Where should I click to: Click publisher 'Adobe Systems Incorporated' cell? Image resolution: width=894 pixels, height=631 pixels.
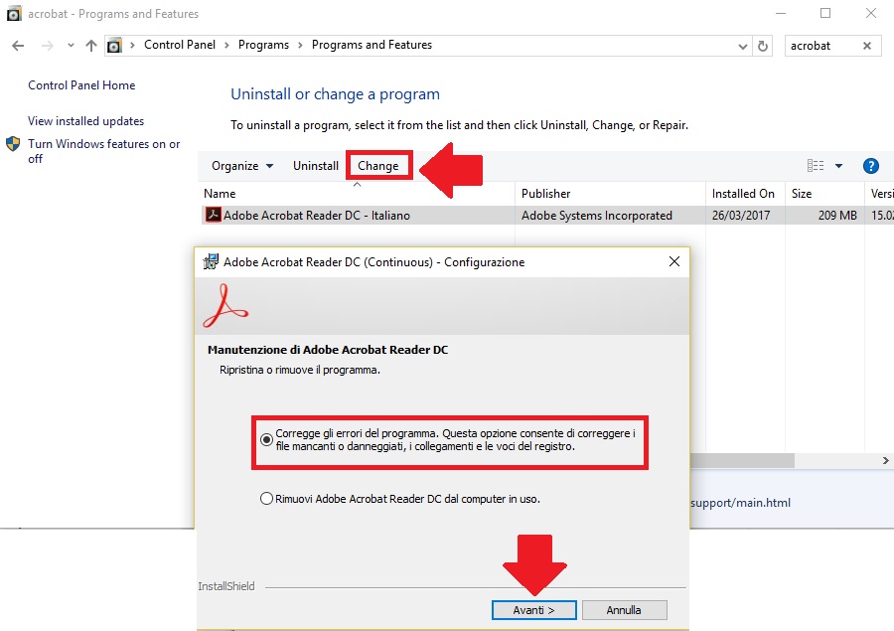(x=596, y=216)
